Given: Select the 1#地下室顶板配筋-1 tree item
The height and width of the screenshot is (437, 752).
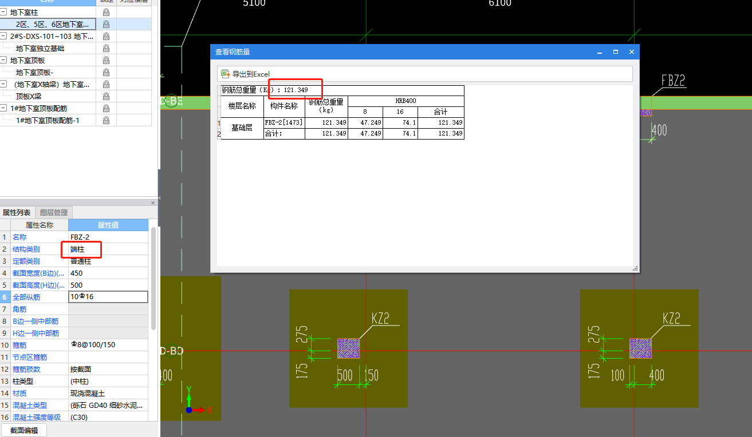Looking at the screenshot, I should 48,120.
